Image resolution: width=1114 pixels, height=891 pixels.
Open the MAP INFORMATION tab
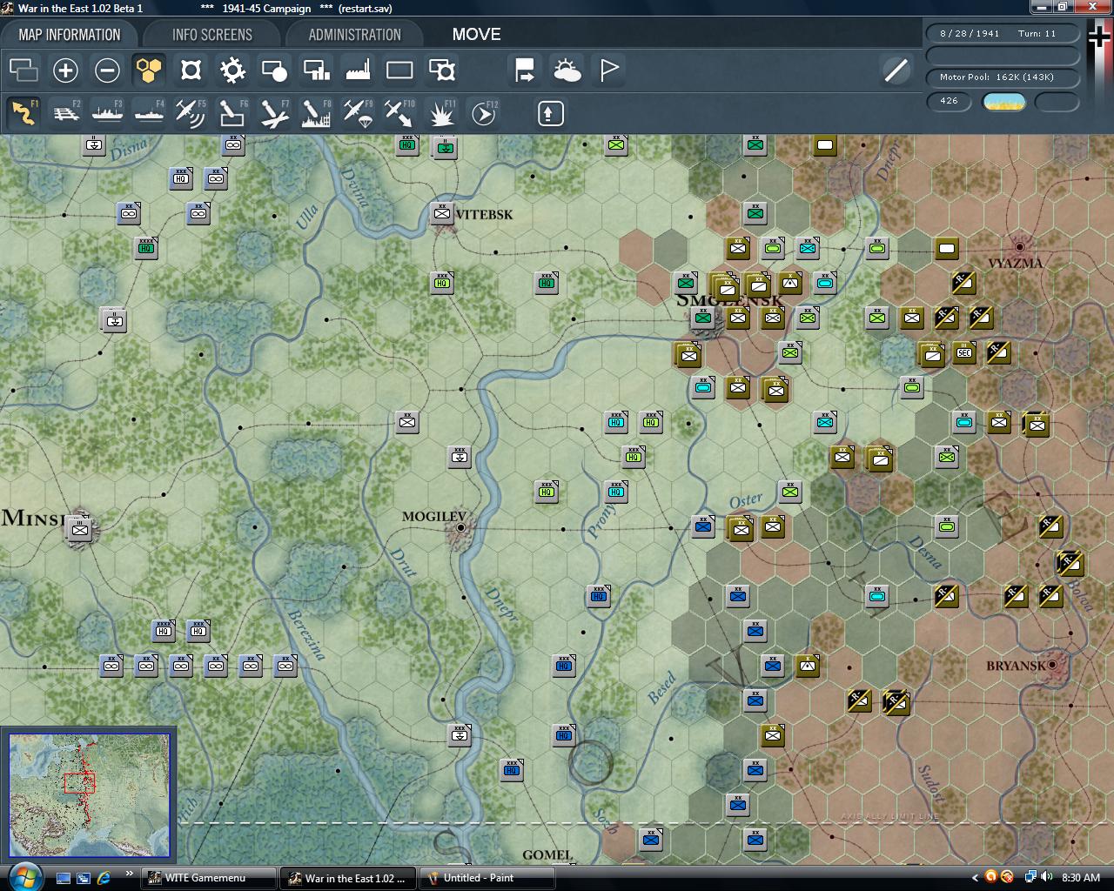point(70,35)
